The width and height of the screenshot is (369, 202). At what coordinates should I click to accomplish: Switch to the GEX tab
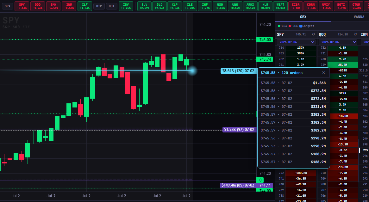click(x=303, y=17)
